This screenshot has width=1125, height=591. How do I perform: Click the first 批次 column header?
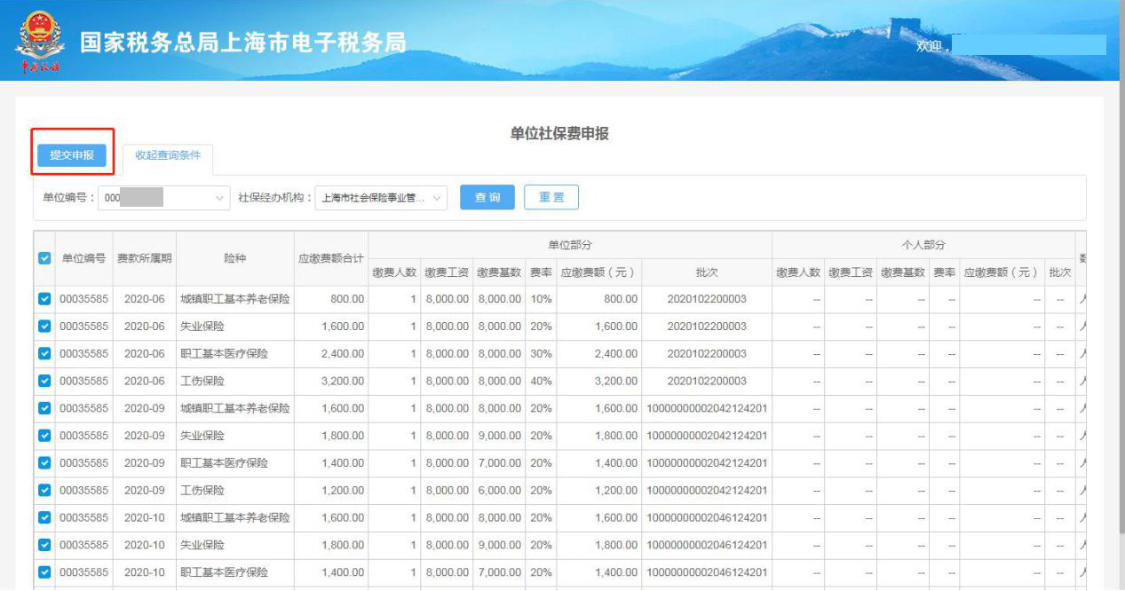click(x=707, y=272)
